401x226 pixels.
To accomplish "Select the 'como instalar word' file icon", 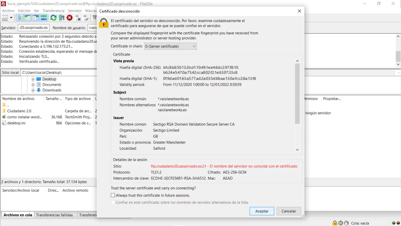I will pos(4,117).
